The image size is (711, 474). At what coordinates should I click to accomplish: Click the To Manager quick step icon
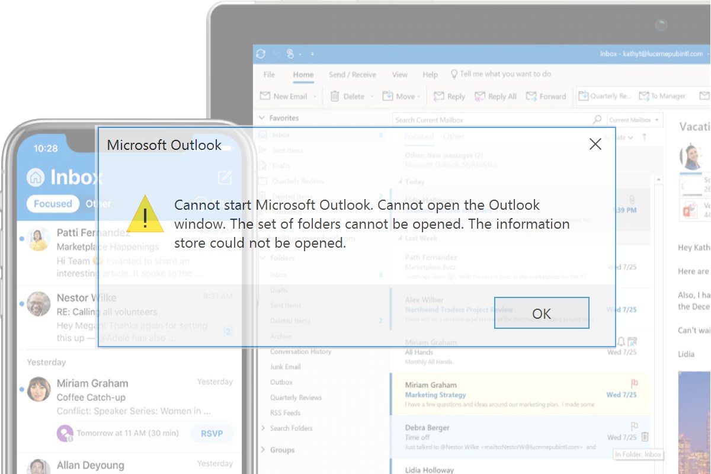pyautogui.click(x=644, y=95)
